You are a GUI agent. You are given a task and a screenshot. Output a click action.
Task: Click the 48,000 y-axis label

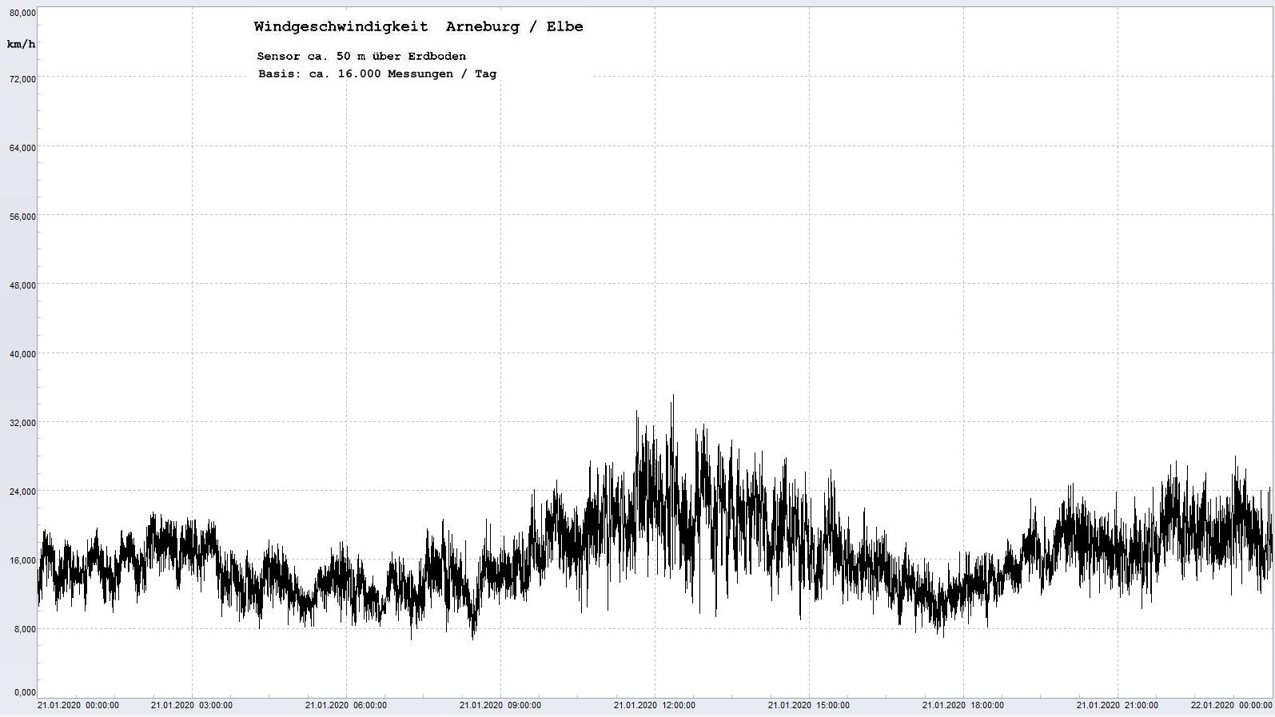click(x=22, y=285)
